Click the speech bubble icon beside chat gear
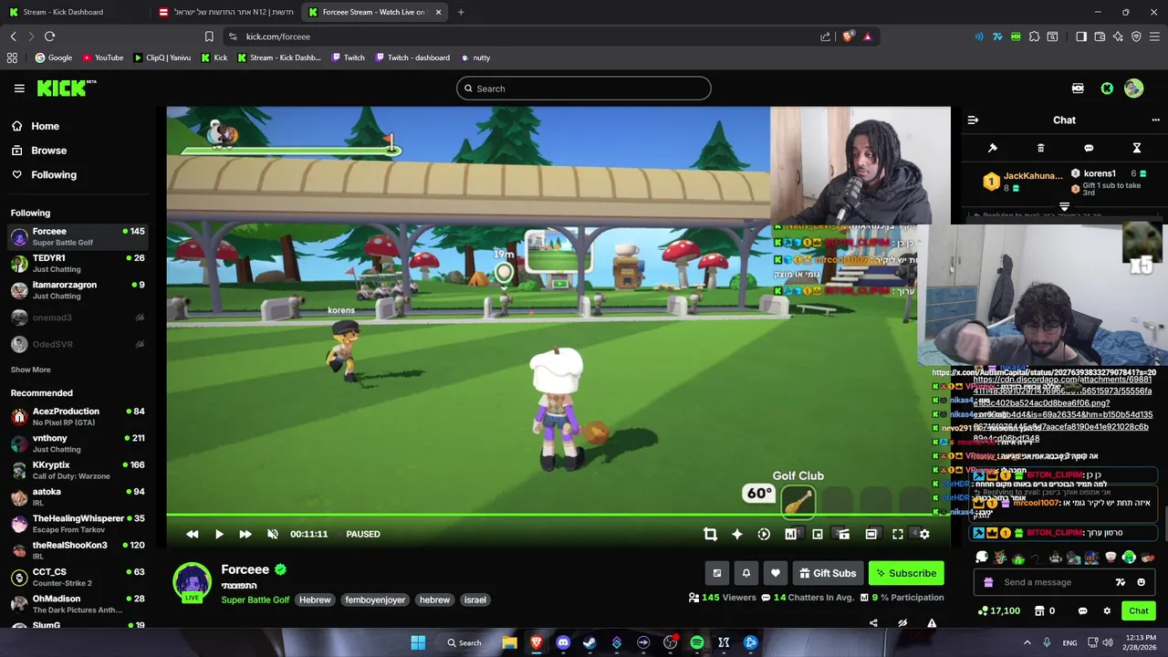 (x=1082, y=610)
